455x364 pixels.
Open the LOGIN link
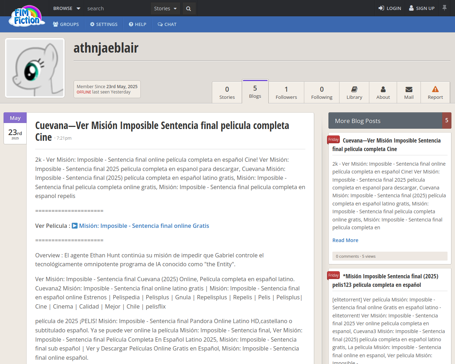(390, 8)
